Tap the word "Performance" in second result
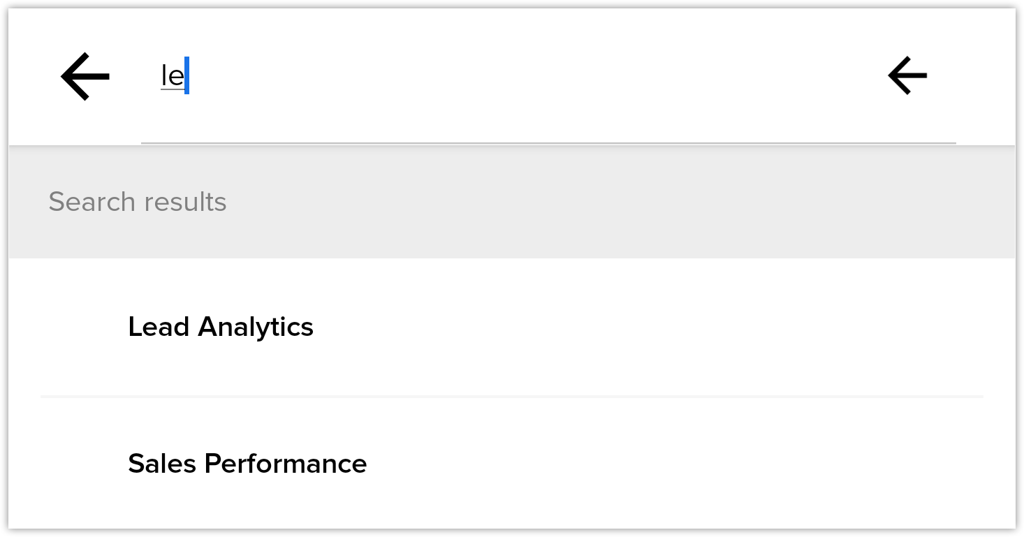This screenshot has width=1024, height=537. pyautogui.click(x=285, y=464)
